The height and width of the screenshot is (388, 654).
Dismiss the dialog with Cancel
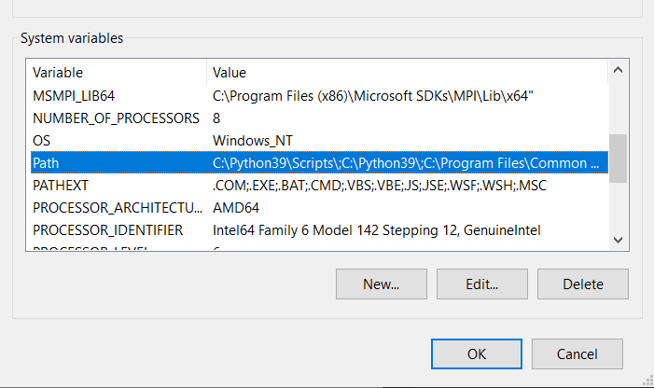577,354
